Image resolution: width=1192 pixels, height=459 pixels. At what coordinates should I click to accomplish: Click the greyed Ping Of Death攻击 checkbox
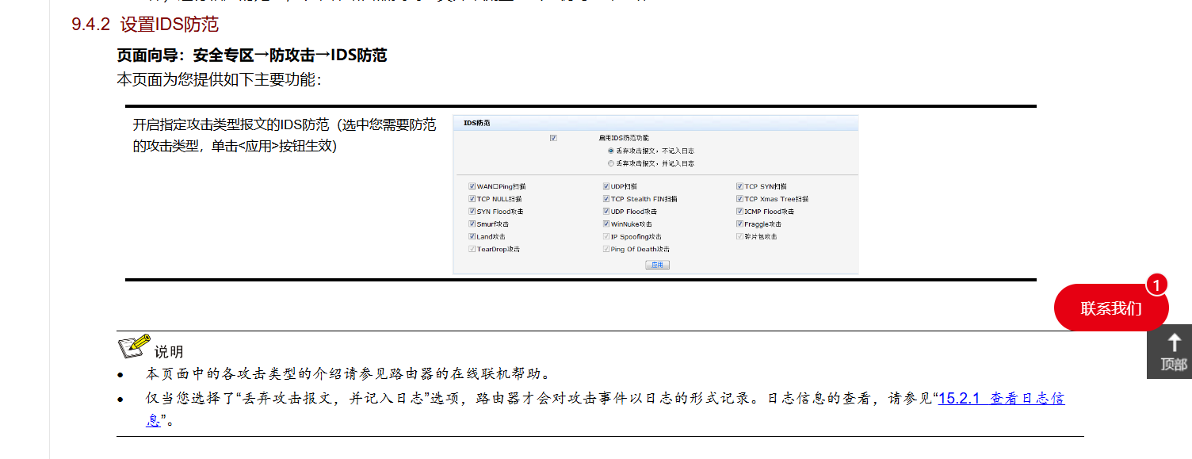coord(606,250)
